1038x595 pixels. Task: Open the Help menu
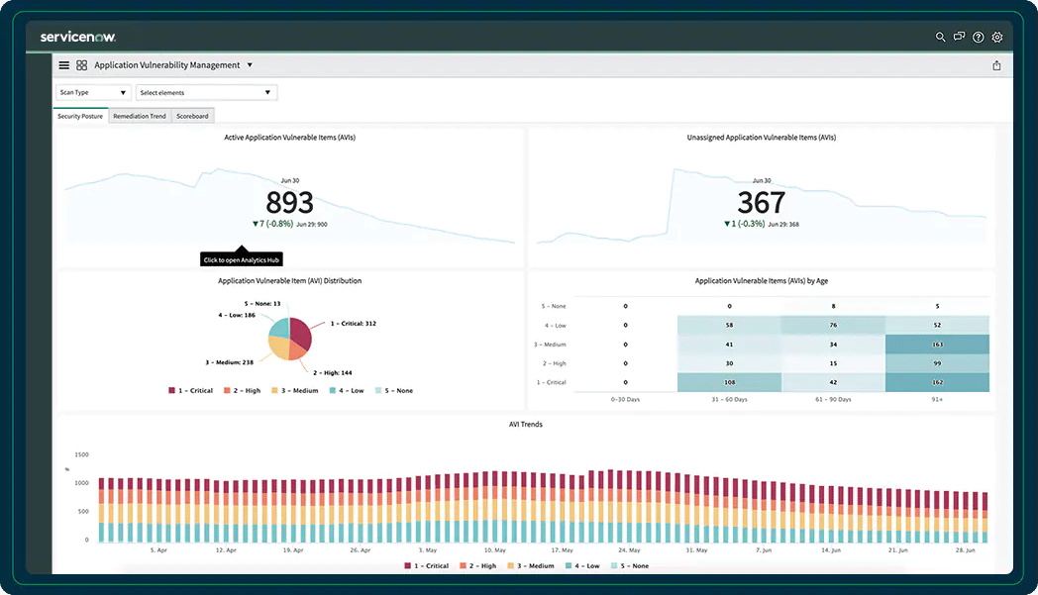tap(978, 37)
